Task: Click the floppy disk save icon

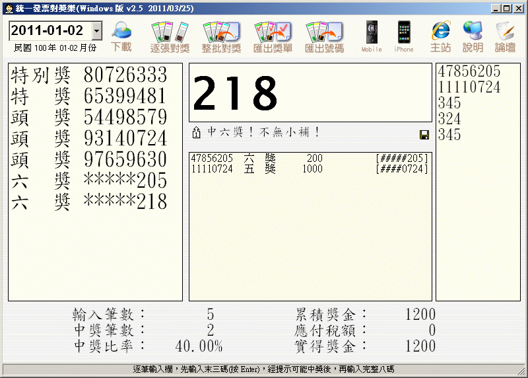Action: (x=424, y=135)
